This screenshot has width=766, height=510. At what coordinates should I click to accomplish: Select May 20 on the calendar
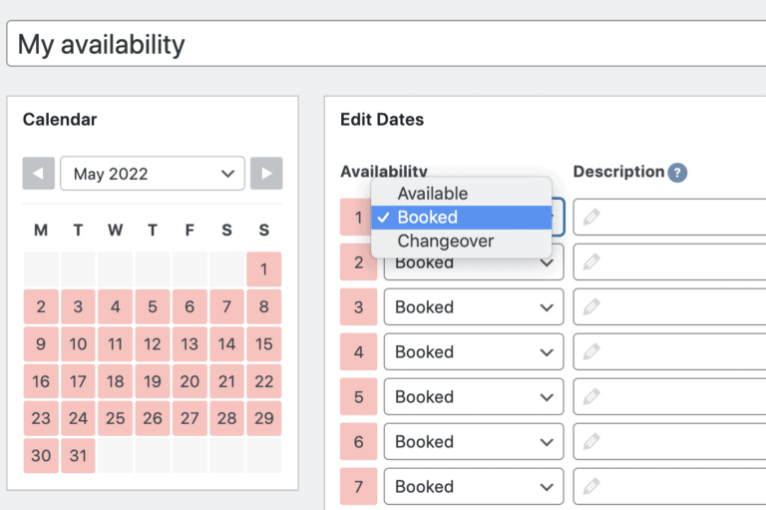(190, 381)
